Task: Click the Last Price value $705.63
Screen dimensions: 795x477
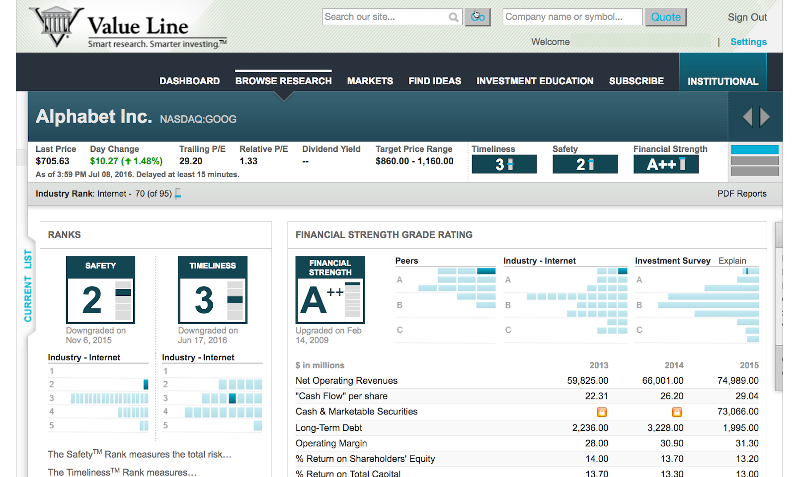Action: click(53, 161)
